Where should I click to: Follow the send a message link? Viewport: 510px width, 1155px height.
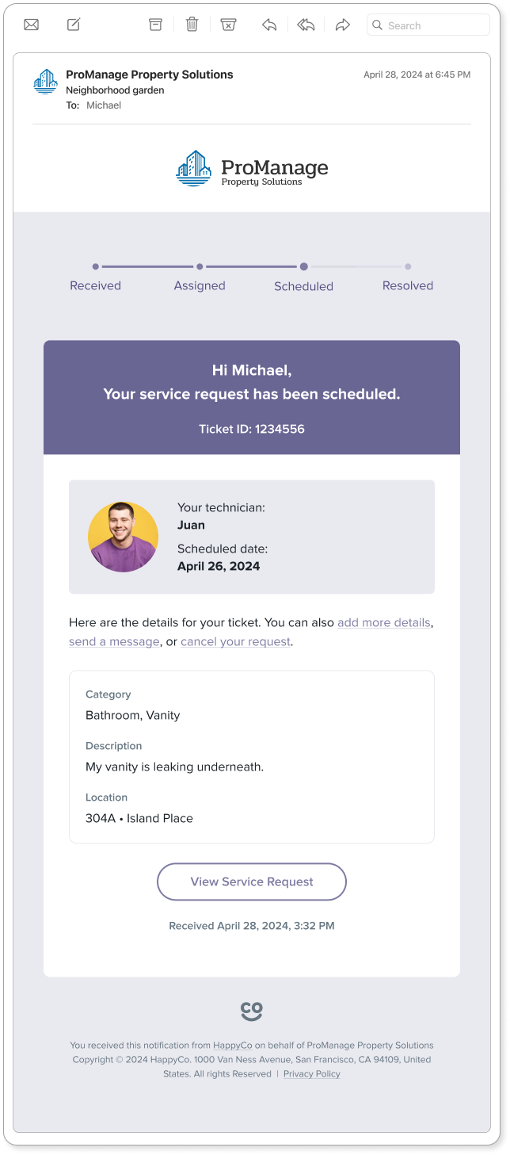114,642
